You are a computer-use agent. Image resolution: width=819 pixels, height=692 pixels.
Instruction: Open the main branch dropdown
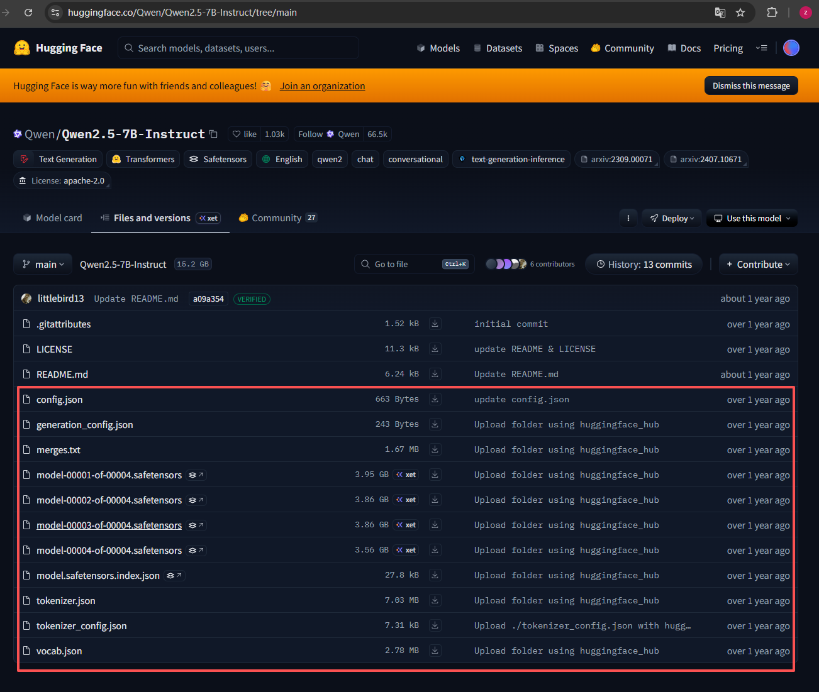(x=43, y=265)
